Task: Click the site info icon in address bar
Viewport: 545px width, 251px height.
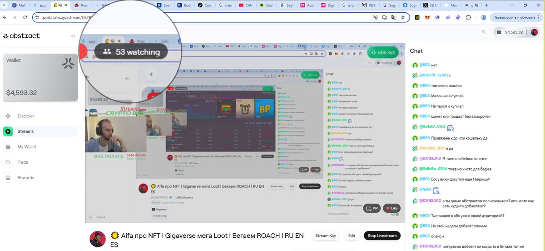Action: click(x=37, y=17)
